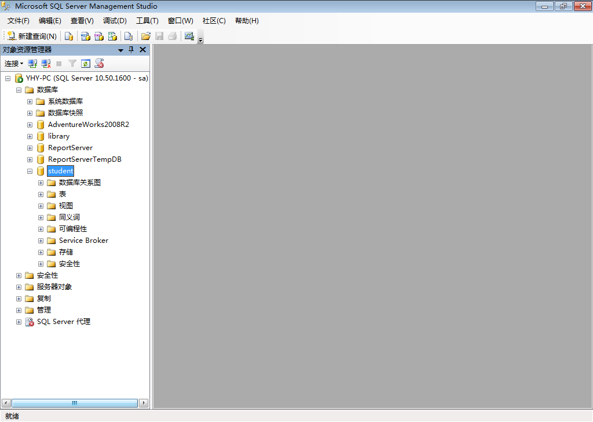
Task: Click the YHY-PC server icon
Action: [x=19, y=78]
